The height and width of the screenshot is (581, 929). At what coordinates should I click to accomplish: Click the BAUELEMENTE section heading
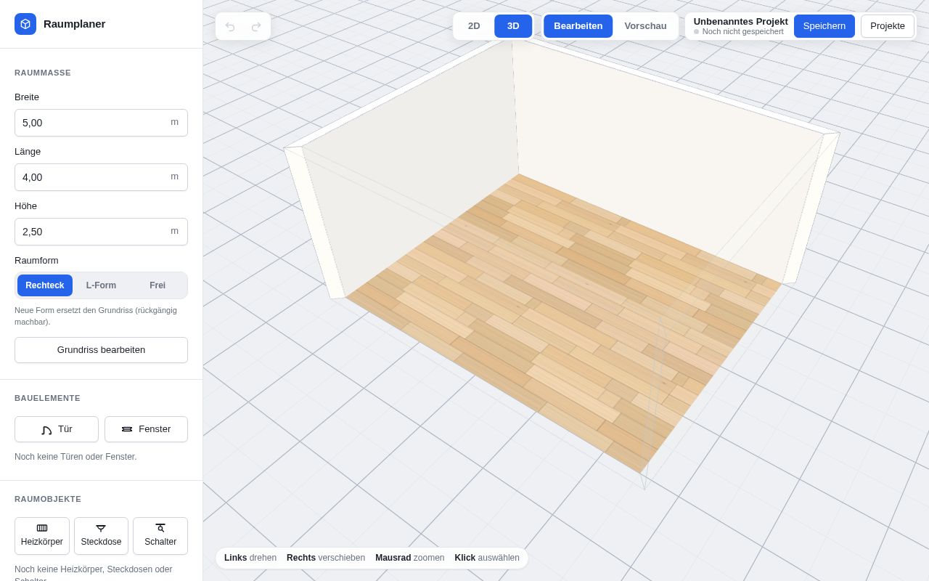tap(47, 398)
